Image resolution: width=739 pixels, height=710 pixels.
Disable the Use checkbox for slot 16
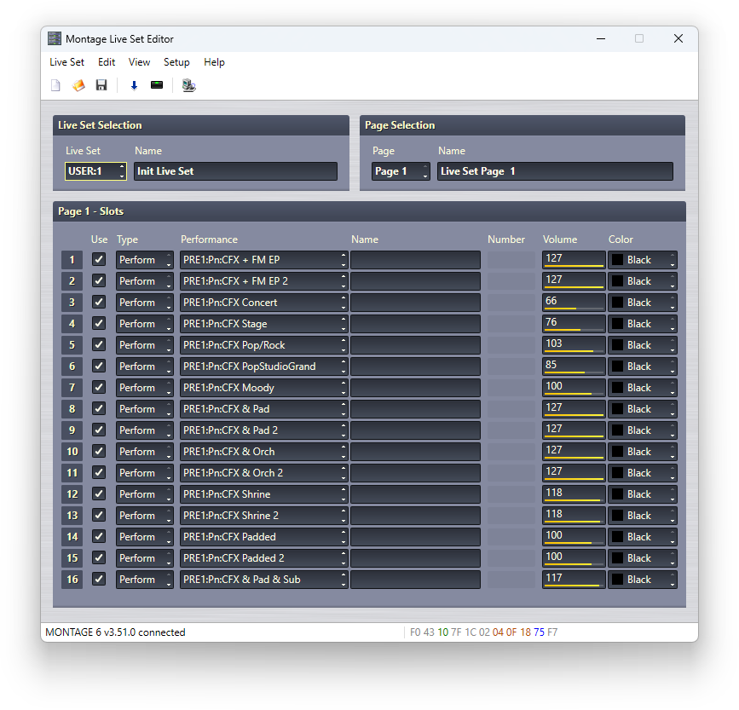(99, 579)
